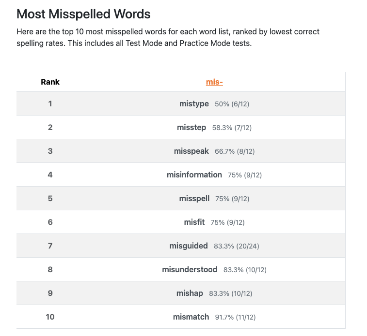Click the word "misstep"

pos(191,127)
